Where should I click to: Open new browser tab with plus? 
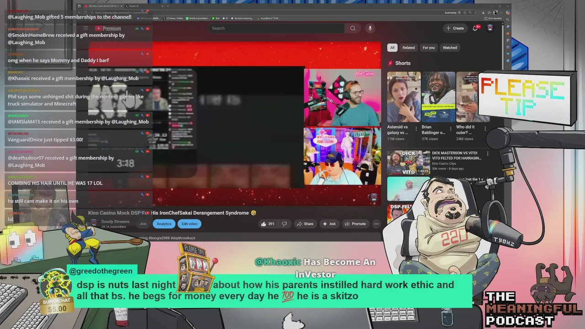coord(168,6)
